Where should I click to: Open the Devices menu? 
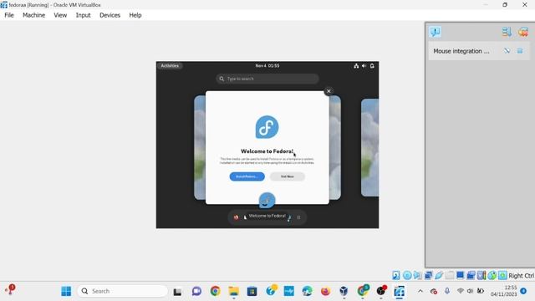(110, 15)
